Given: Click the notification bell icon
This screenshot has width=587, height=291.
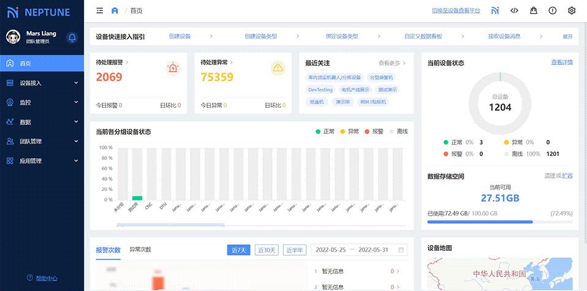Looking at the screenshot, I should tap(72, 37).
